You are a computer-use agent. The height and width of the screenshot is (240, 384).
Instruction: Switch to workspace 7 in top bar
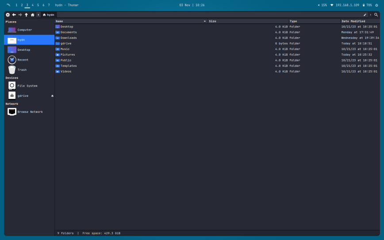click(x=49, y=5)
